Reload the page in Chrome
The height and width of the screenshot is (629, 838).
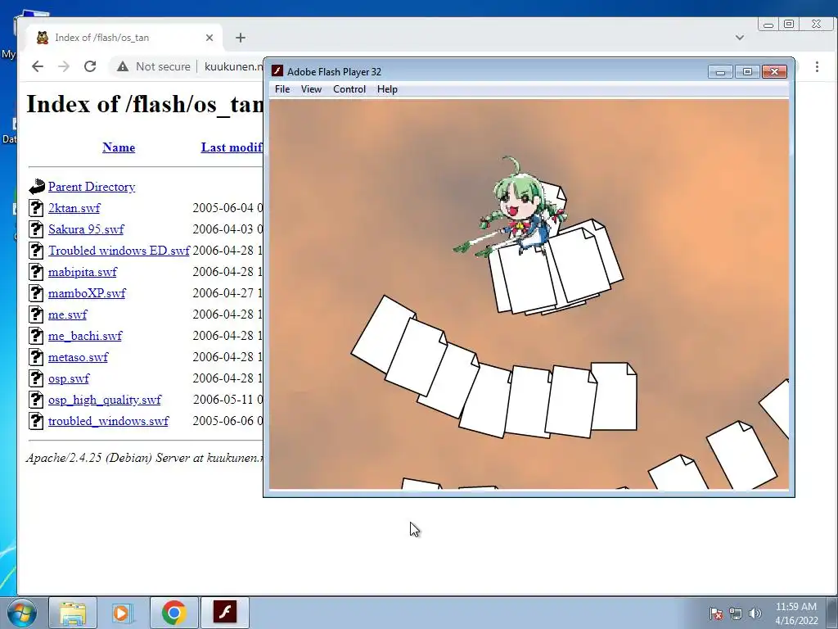(90, 66)
